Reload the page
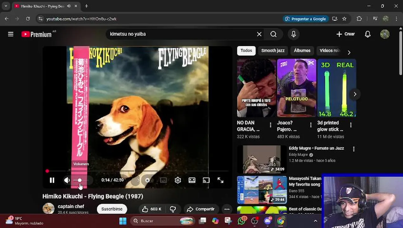Image resolution: width=403 pixels, height=228 pixels. coord(28,19)
